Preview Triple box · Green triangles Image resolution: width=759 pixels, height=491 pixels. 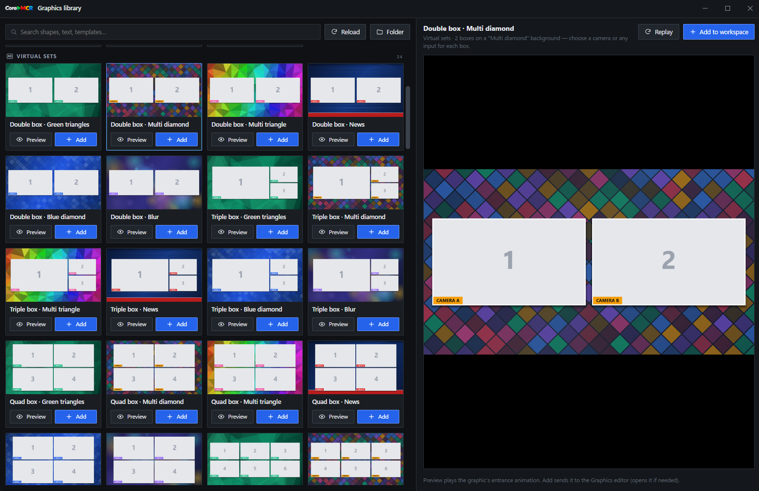tap(232, 232)
